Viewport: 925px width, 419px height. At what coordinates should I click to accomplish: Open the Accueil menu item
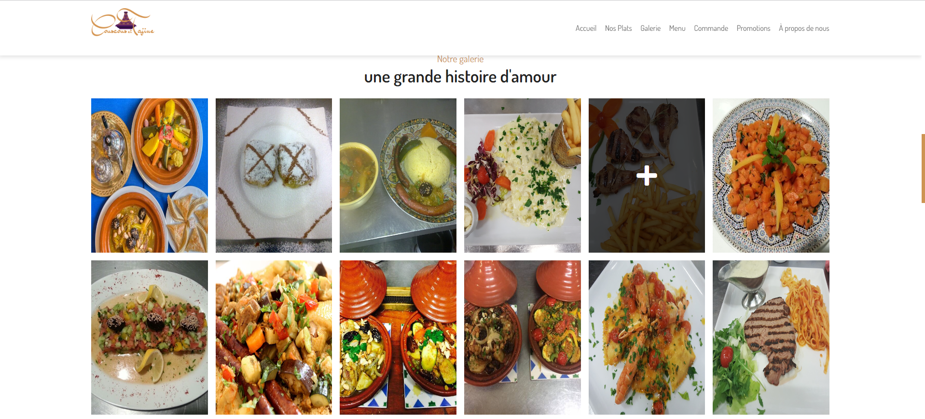coord(586,28)
